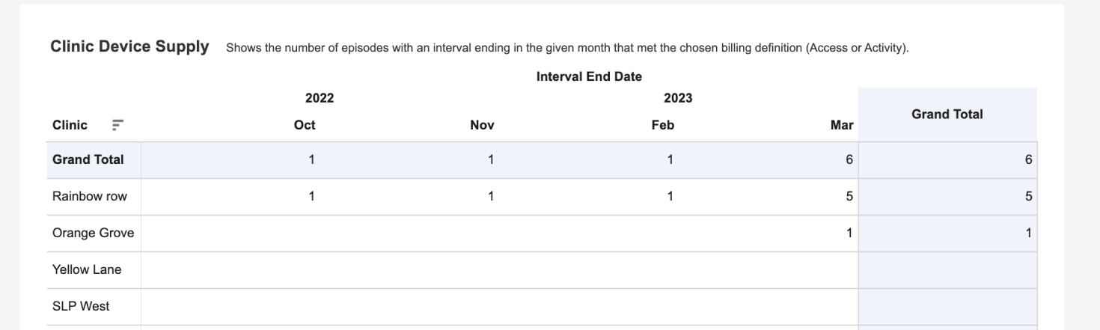
Task: Select the Orange Grove clinic label
Action: click(94, 233)
